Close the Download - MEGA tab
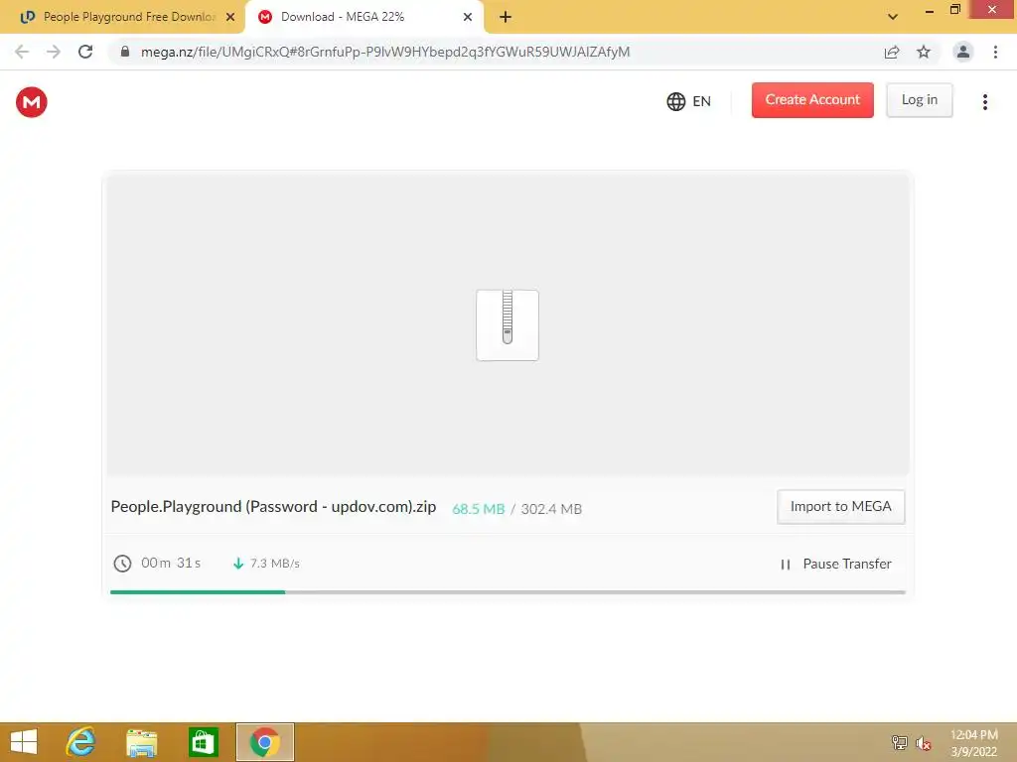This screenshot has height=762, width=1017. (x=468, y=17)
